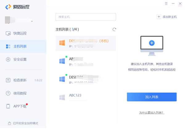Image resolution: width=185 pixels, height=130 pixels.
Task: Open the 为什么要加入列表? link
Action: (x=151, y=113)
